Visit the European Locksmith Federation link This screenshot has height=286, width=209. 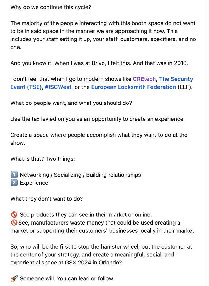(133, 87)
